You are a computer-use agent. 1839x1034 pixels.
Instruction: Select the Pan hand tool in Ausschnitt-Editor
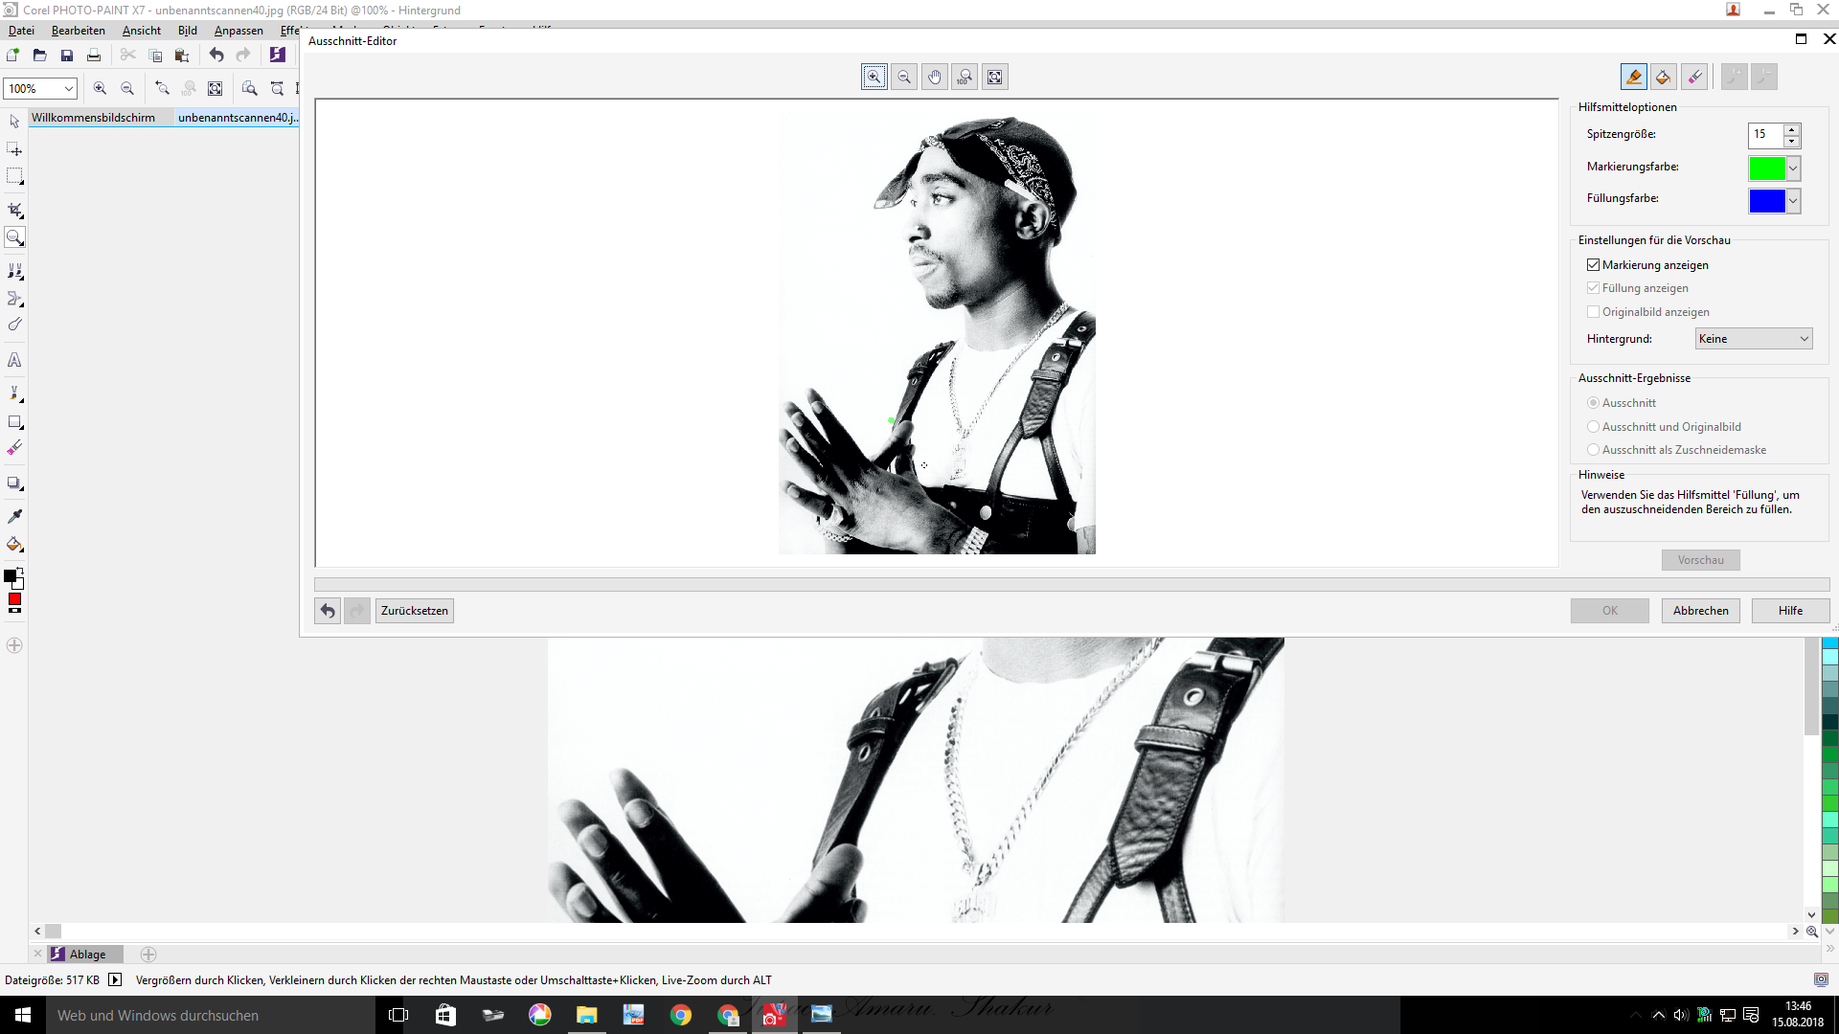935,78
